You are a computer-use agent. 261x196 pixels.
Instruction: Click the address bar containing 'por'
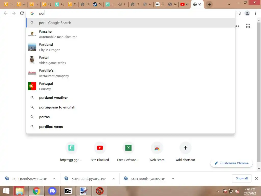[x=131, y=13]
